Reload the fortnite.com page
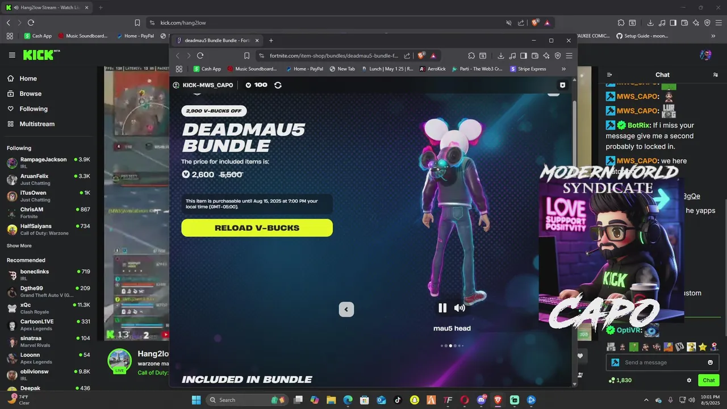727x409 pixels. (200, 56)
